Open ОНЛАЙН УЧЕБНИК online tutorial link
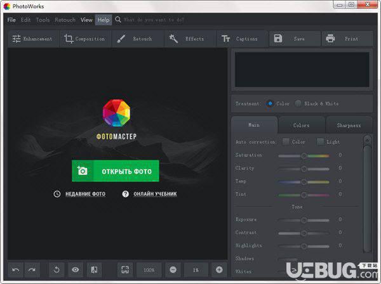Viewport: 381px width, 284px height. [x=155, y=194]
